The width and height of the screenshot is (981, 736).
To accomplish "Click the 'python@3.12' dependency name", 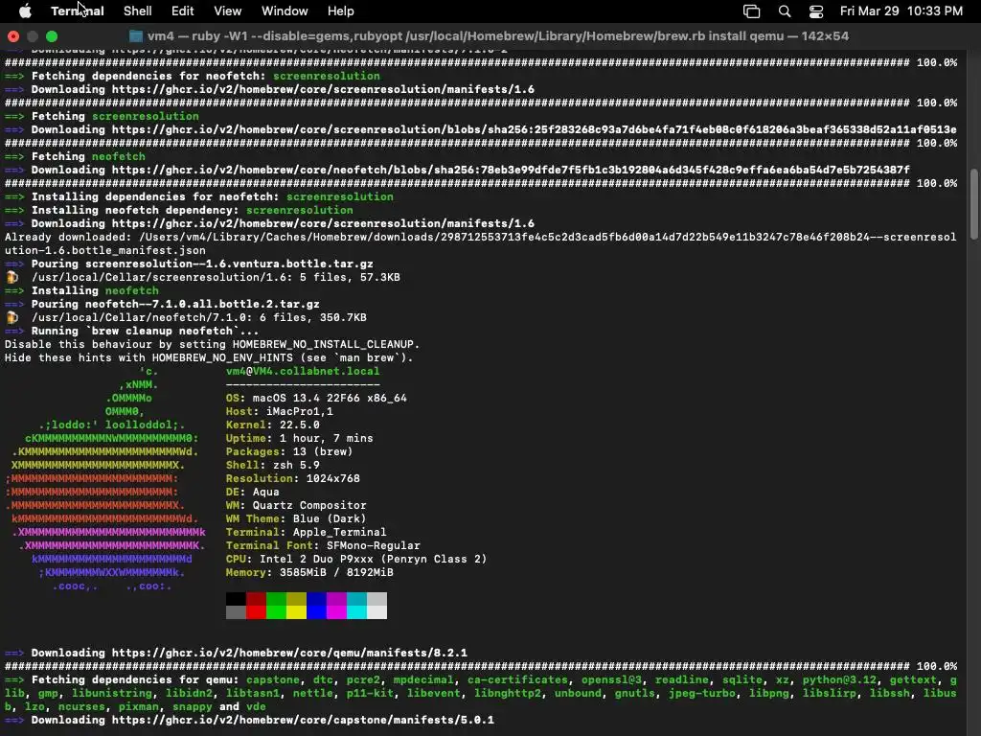I will (839, 679).
